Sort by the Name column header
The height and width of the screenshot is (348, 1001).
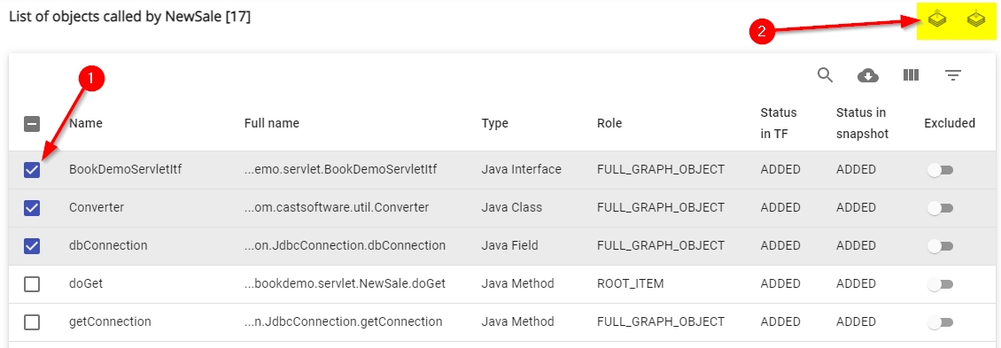[86, 123]
